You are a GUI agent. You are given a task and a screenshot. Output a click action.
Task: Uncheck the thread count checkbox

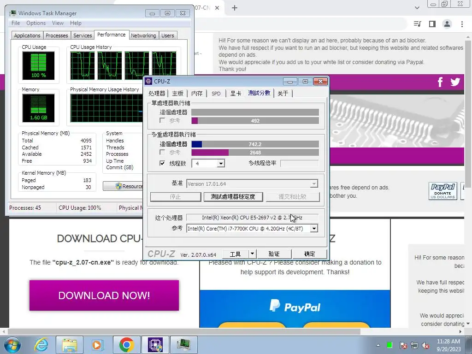162,163
